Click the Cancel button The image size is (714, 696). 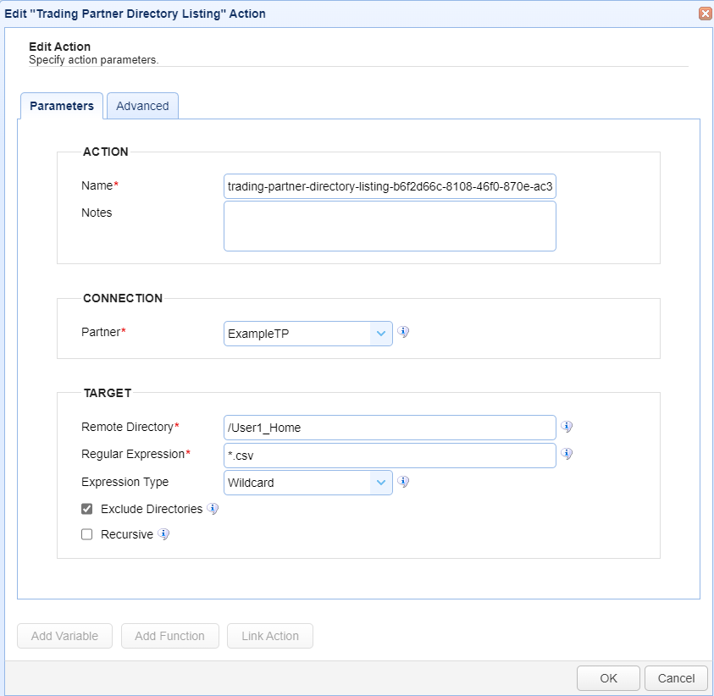(x=676, y=678)
